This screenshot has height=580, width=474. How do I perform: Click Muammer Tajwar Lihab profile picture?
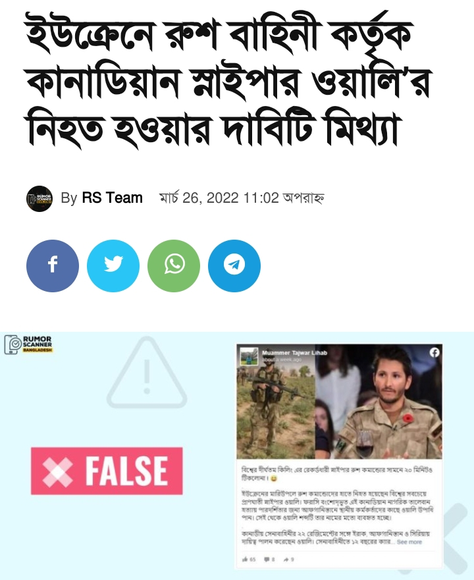249,357
